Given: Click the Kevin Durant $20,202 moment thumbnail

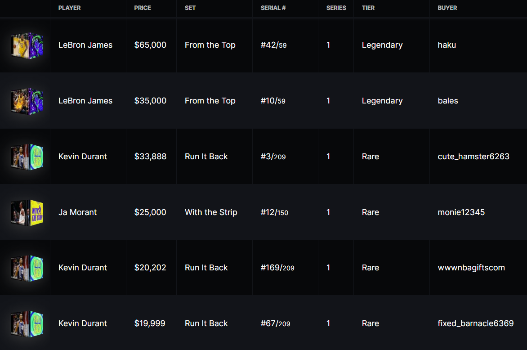Looking at the screenshot, I should [27, 268].
